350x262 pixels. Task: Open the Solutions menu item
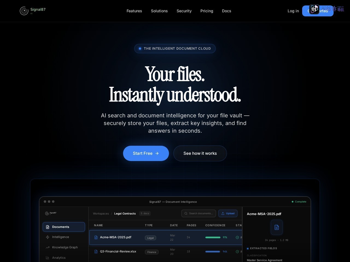click(x=159, y=11)
